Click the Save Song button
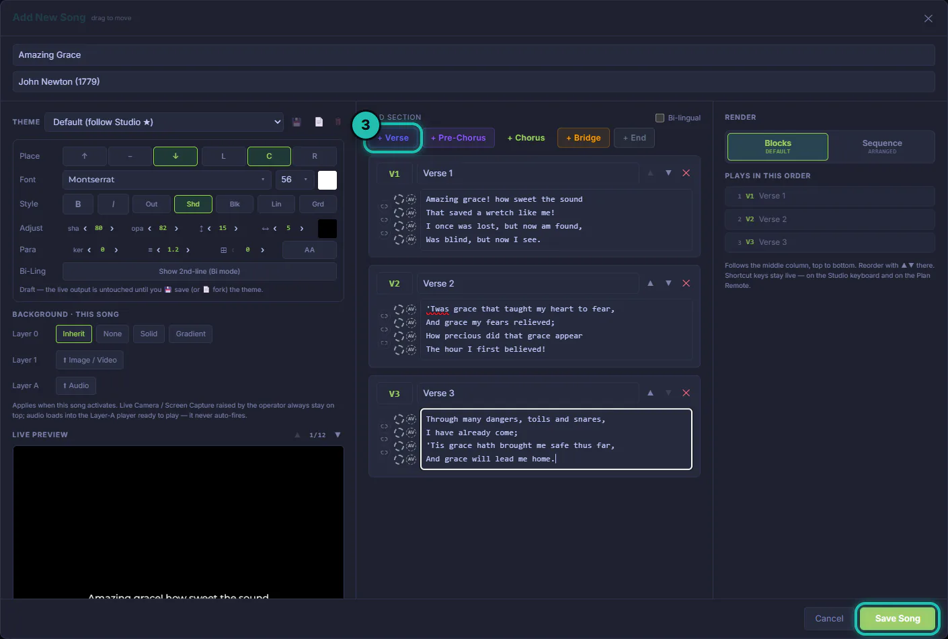The image size is (948, 639). 898,619
